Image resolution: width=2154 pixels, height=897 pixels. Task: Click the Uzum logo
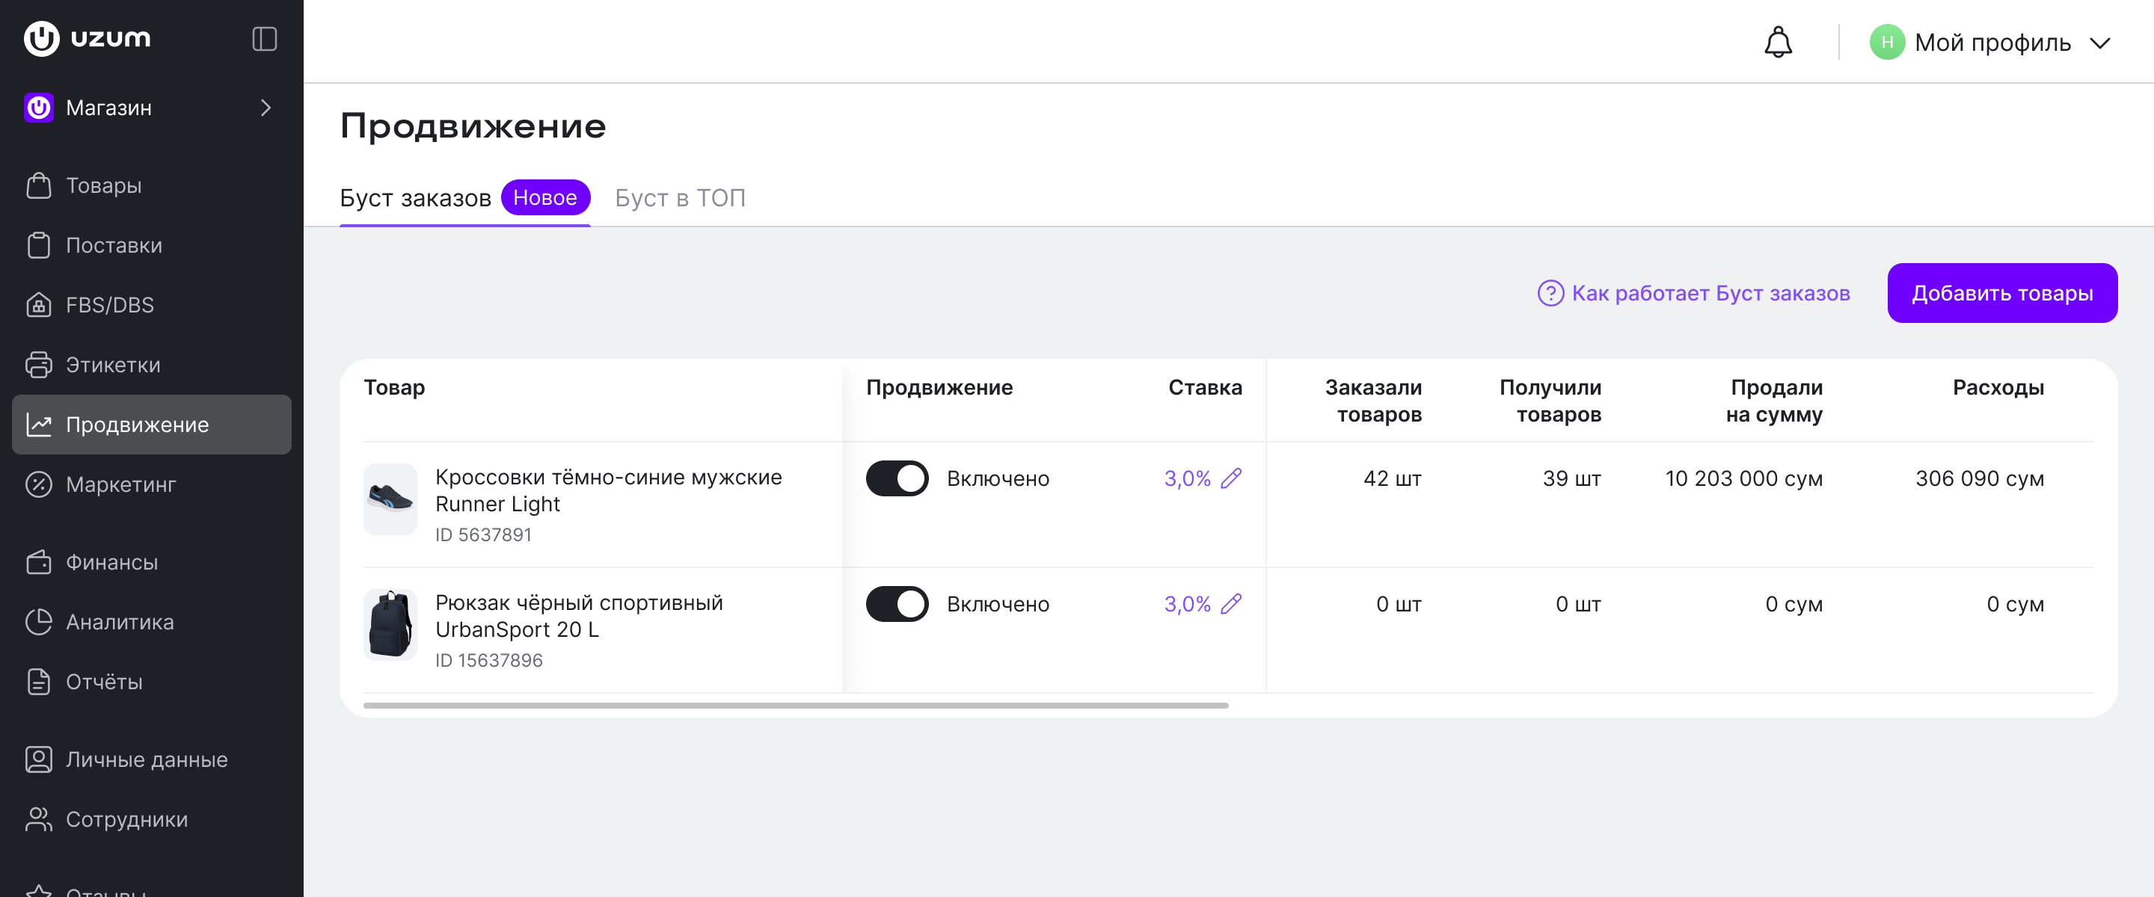pos(87,38)
